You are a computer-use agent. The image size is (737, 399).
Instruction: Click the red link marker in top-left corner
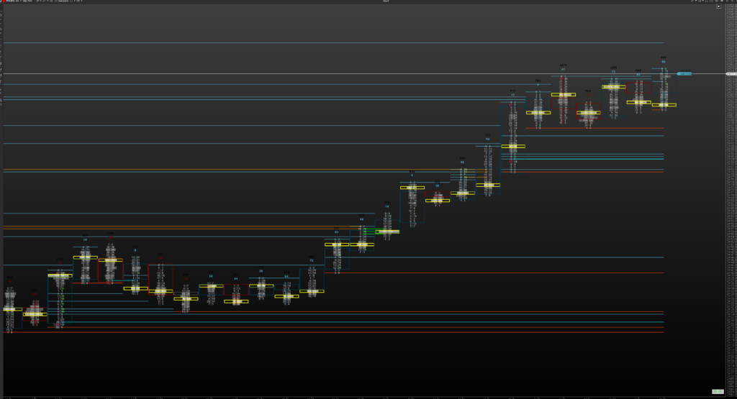[x=2, y=2]
